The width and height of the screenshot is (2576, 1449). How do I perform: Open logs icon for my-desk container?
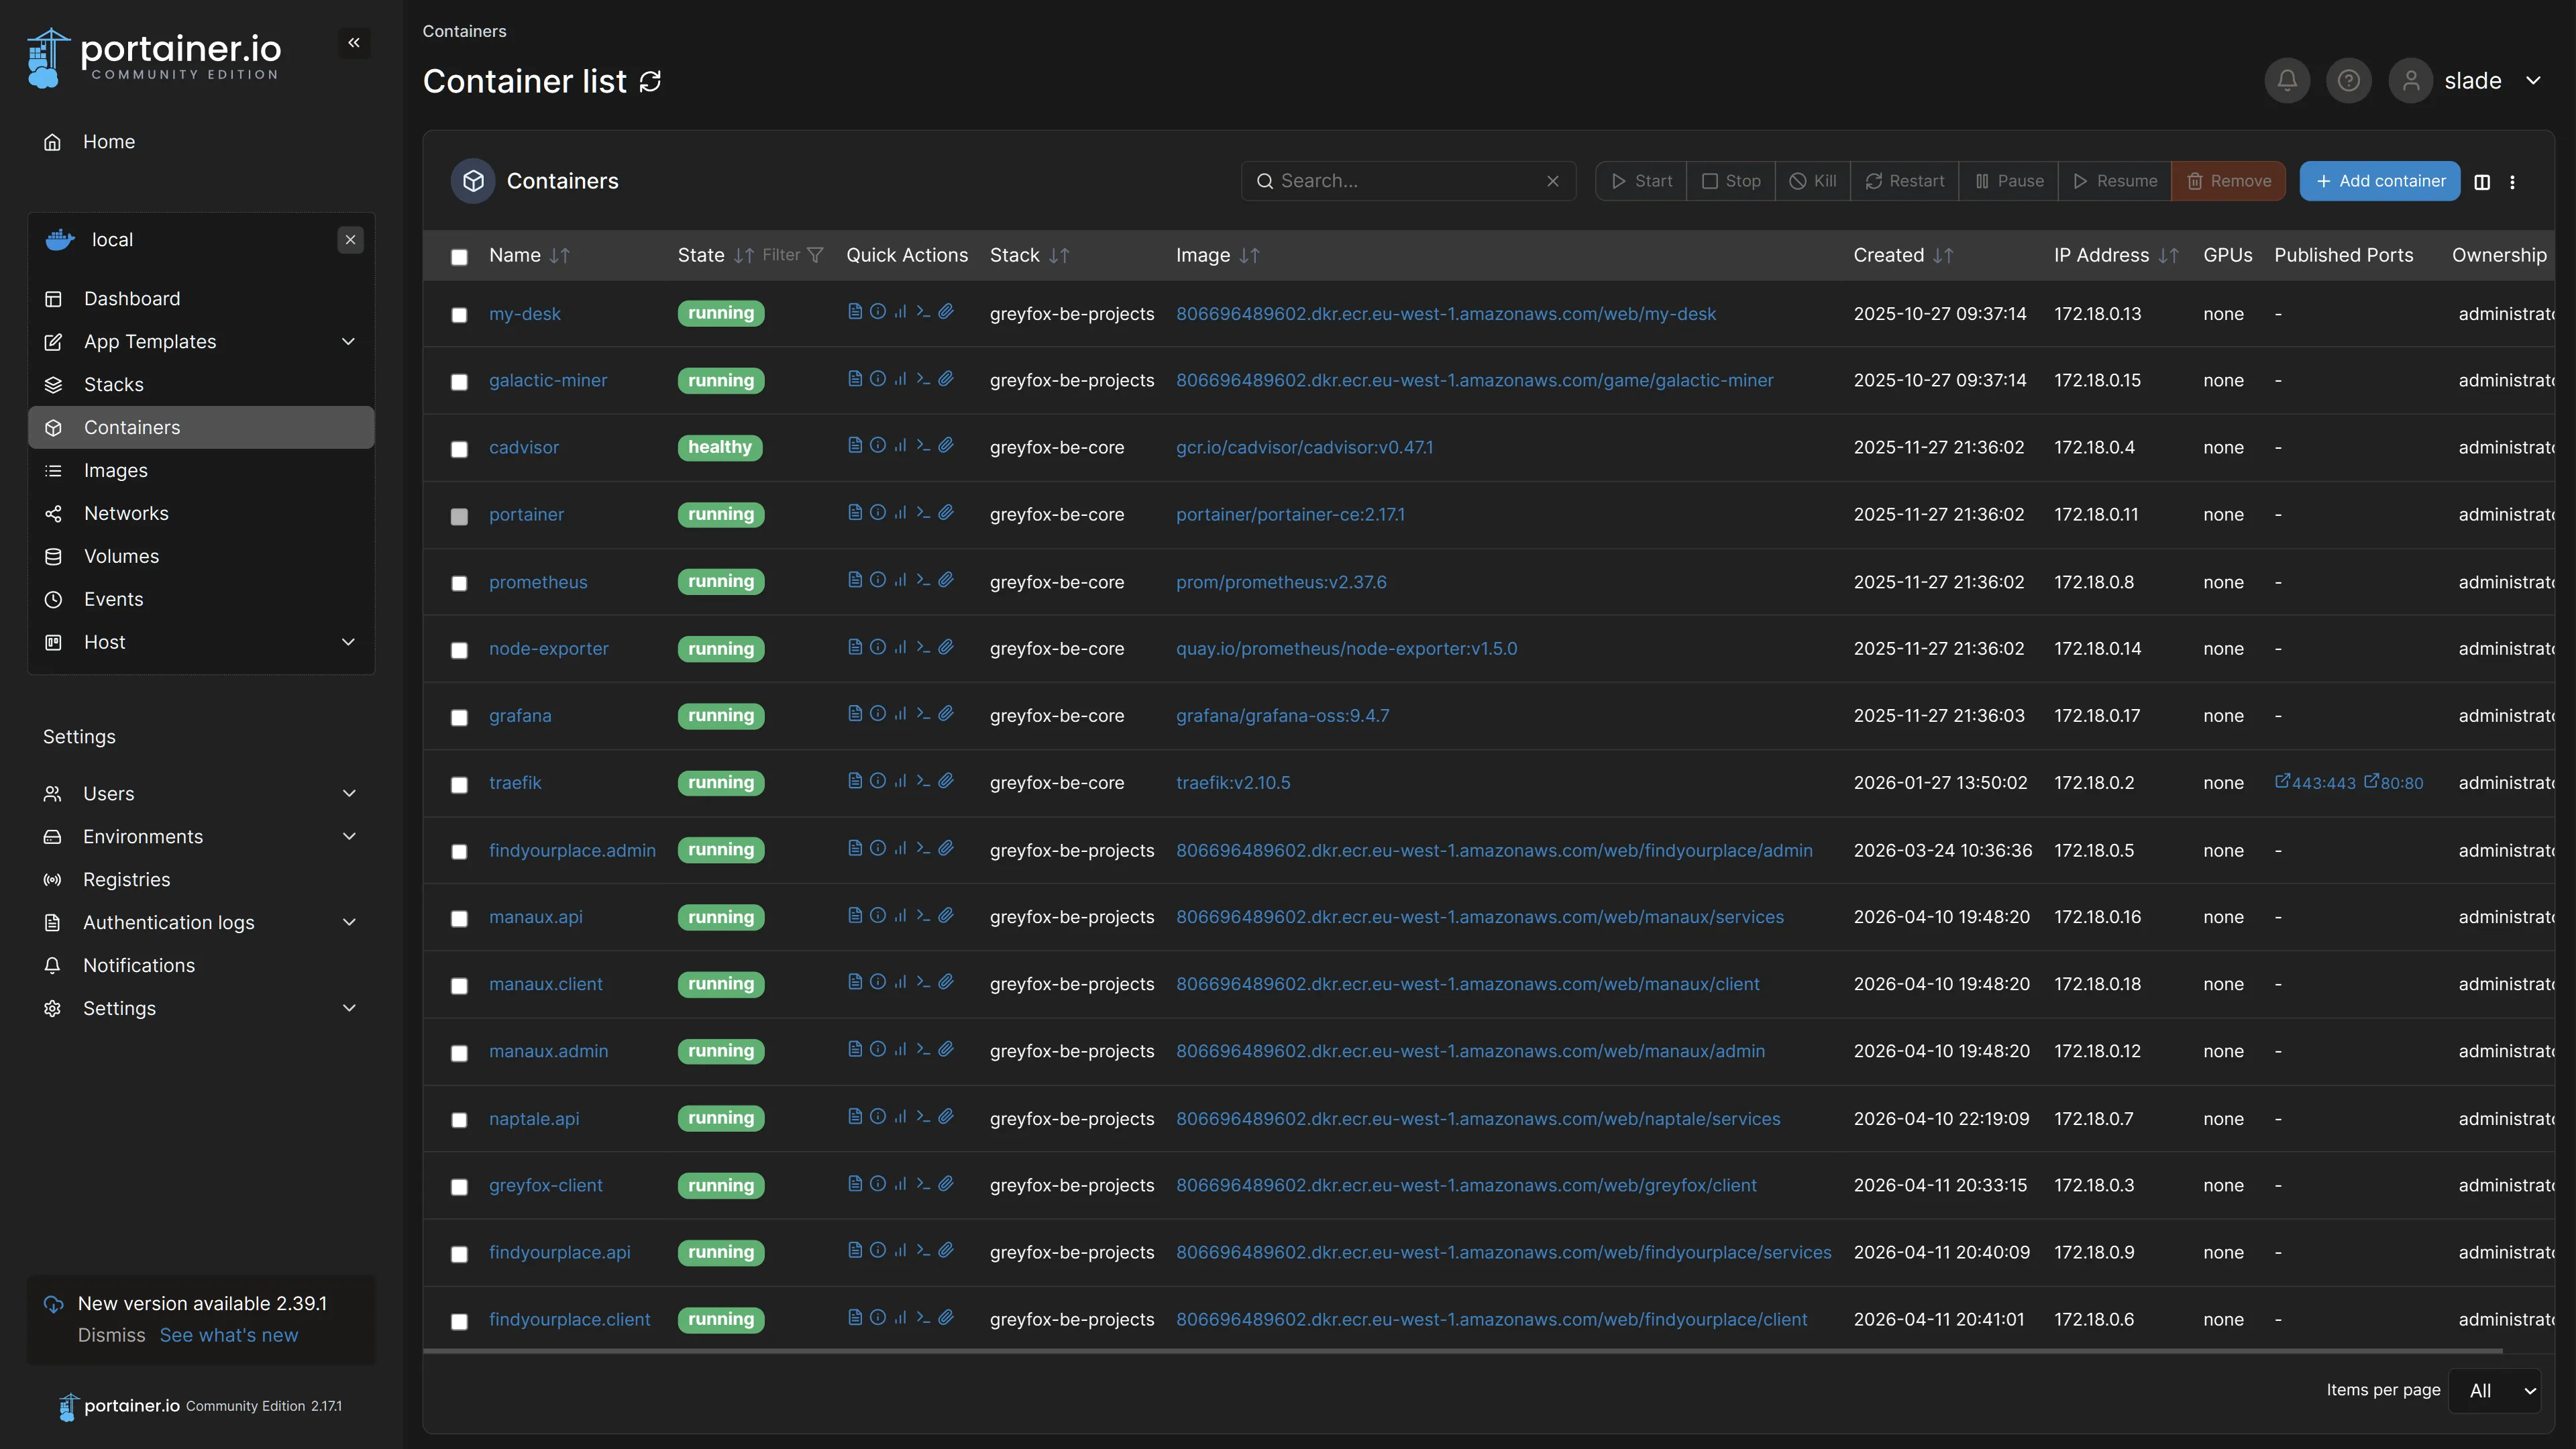[854, 312]
